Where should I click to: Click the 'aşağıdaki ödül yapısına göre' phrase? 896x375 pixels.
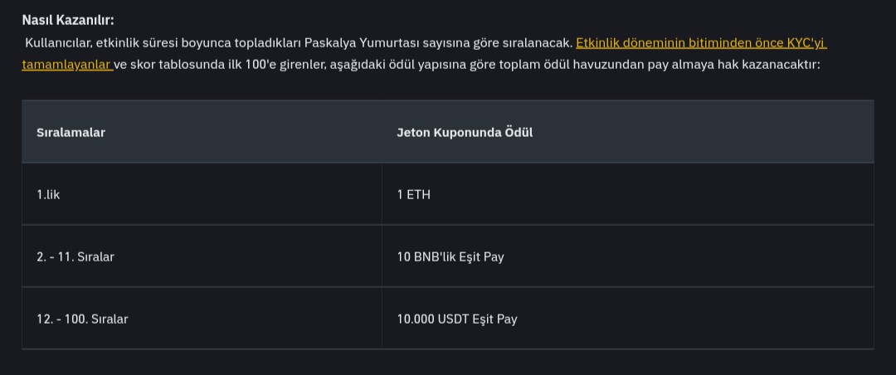(412, 65)
